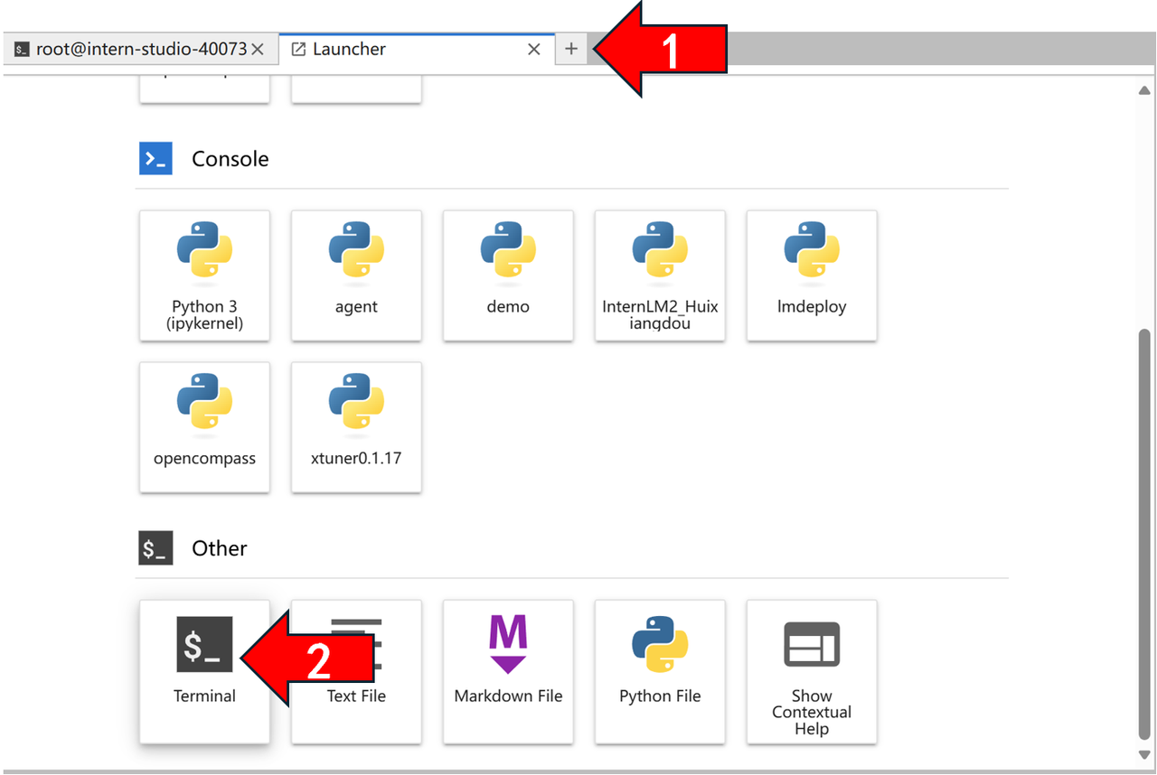Launch the xtuner0.1.17 console kernel
Viewport: 1157px width, 775px height.
pyautogui.click(x=356, y=427)
